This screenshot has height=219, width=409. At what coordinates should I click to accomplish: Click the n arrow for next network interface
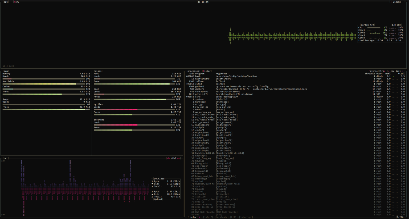click(178, 158)
